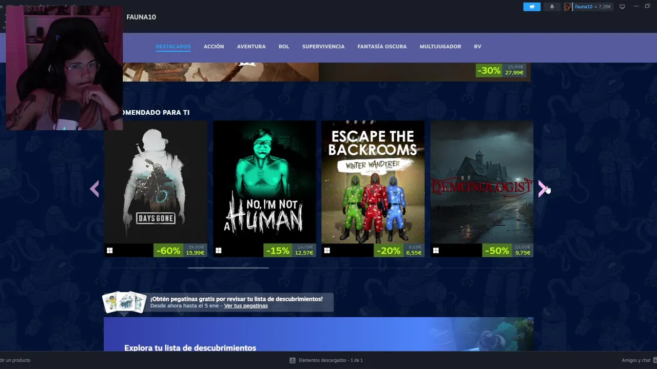Select the RV category tab
Image resolution: width=657 pixels, height=369 pixels.
pyautogui.click(x=477, y=47)
